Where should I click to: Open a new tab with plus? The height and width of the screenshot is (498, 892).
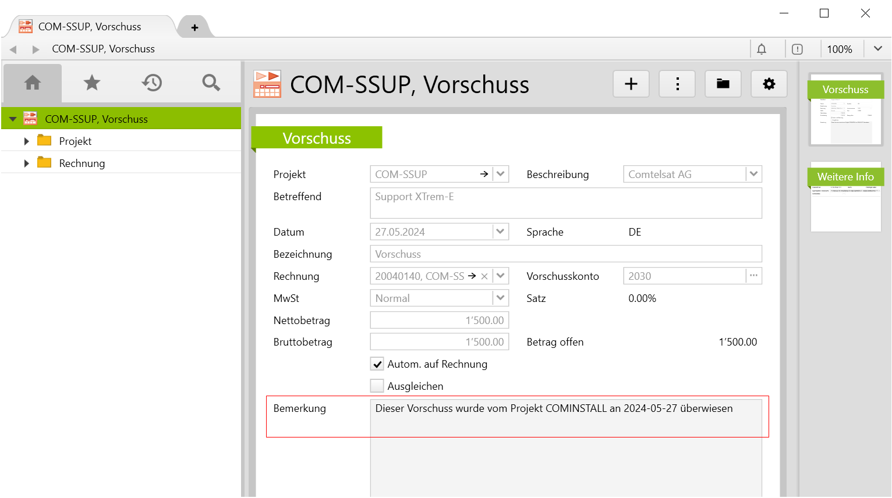[x=194, y=27]
